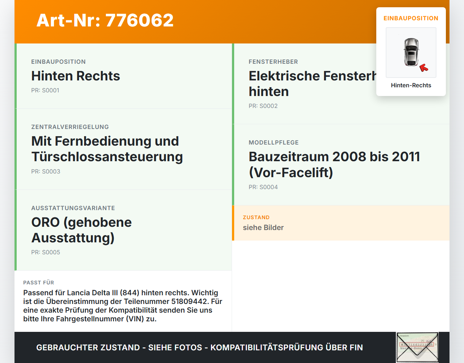Click the car position diagram image
This screenshot has height=363, width=464.
411,53
